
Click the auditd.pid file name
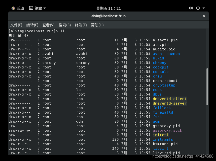click(x=164, y=49)
